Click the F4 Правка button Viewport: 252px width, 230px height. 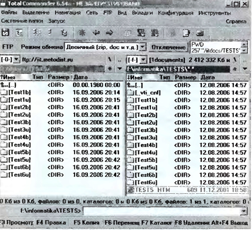pyautogui.click(x=51, y=222)
